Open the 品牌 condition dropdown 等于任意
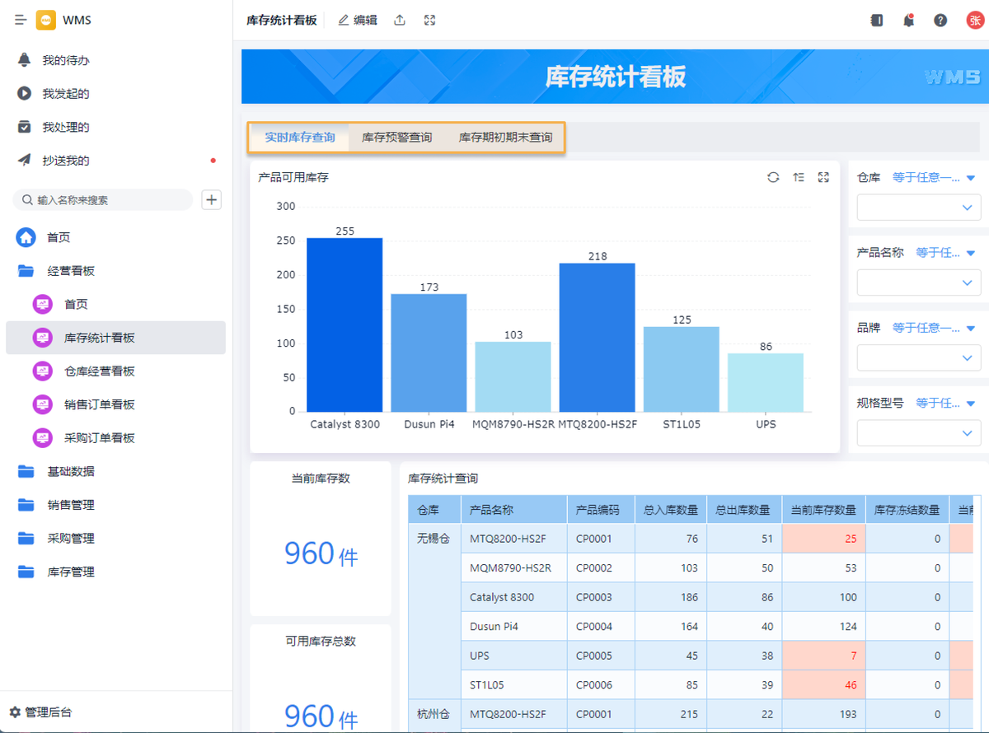Viewport: 989px width, 733px height. click(930, 327)
